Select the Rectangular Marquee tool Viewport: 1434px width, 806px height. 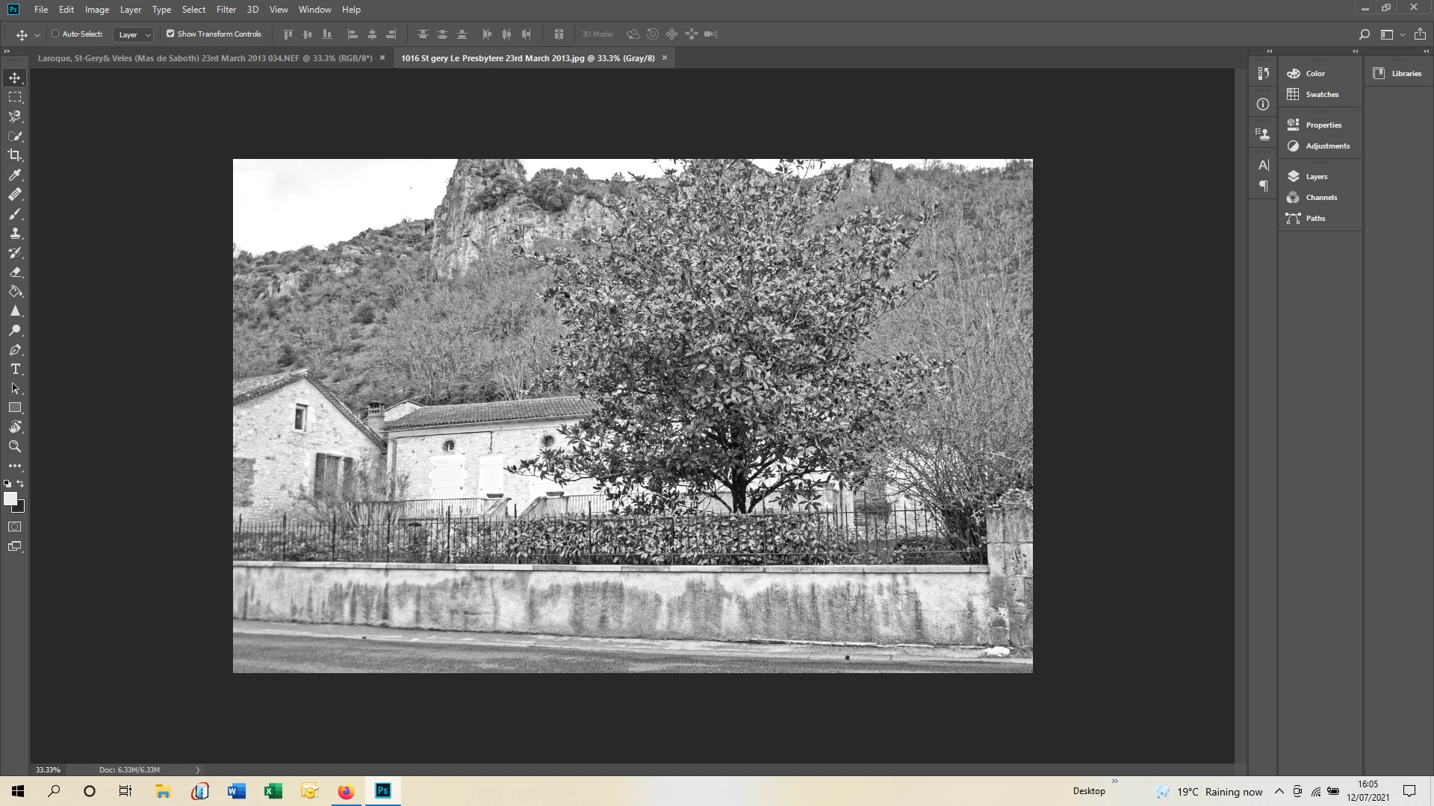click(15, 97)
